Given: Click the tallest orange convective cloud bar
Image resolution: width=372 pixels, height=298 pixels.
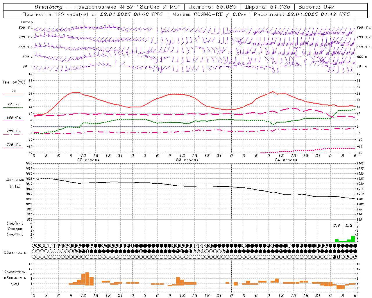Looking at the screenshot, I should click(87, 279).
